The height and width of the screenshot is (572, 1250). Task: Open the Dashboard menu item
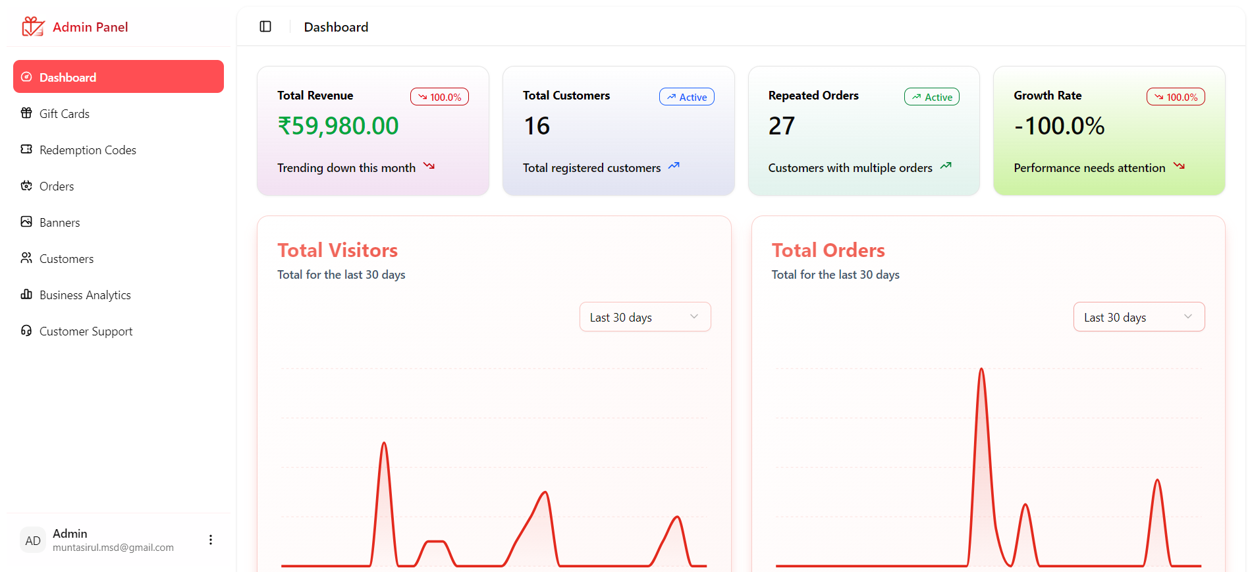tap(119, 76)
